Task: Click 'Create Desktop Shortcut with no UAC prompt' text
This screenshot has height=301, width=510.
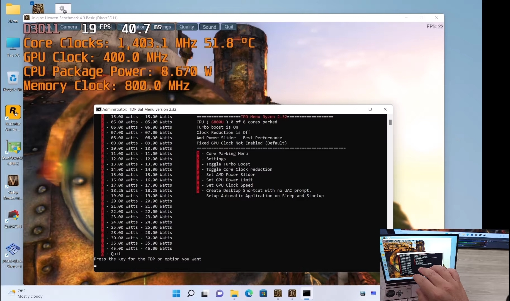Action: (259, 191)
